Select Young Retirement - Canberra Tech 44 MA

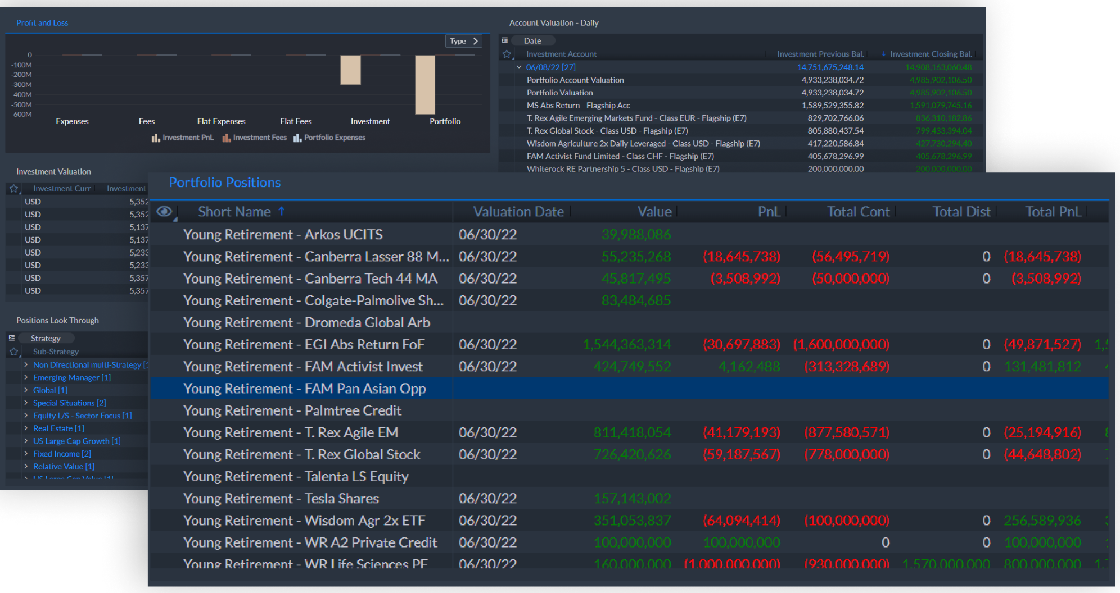pos(629,279)
